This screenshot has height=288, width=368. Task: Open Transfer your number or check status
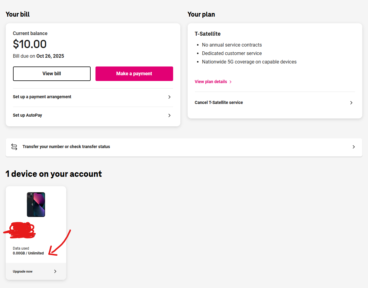click(66, 147)
